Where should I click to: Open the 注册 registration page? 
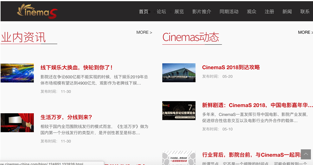(x=269, y=12)
